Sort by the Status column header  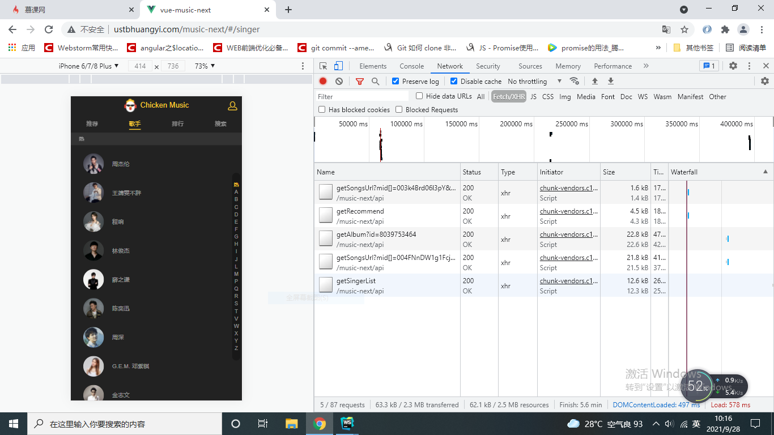point(479,172)
